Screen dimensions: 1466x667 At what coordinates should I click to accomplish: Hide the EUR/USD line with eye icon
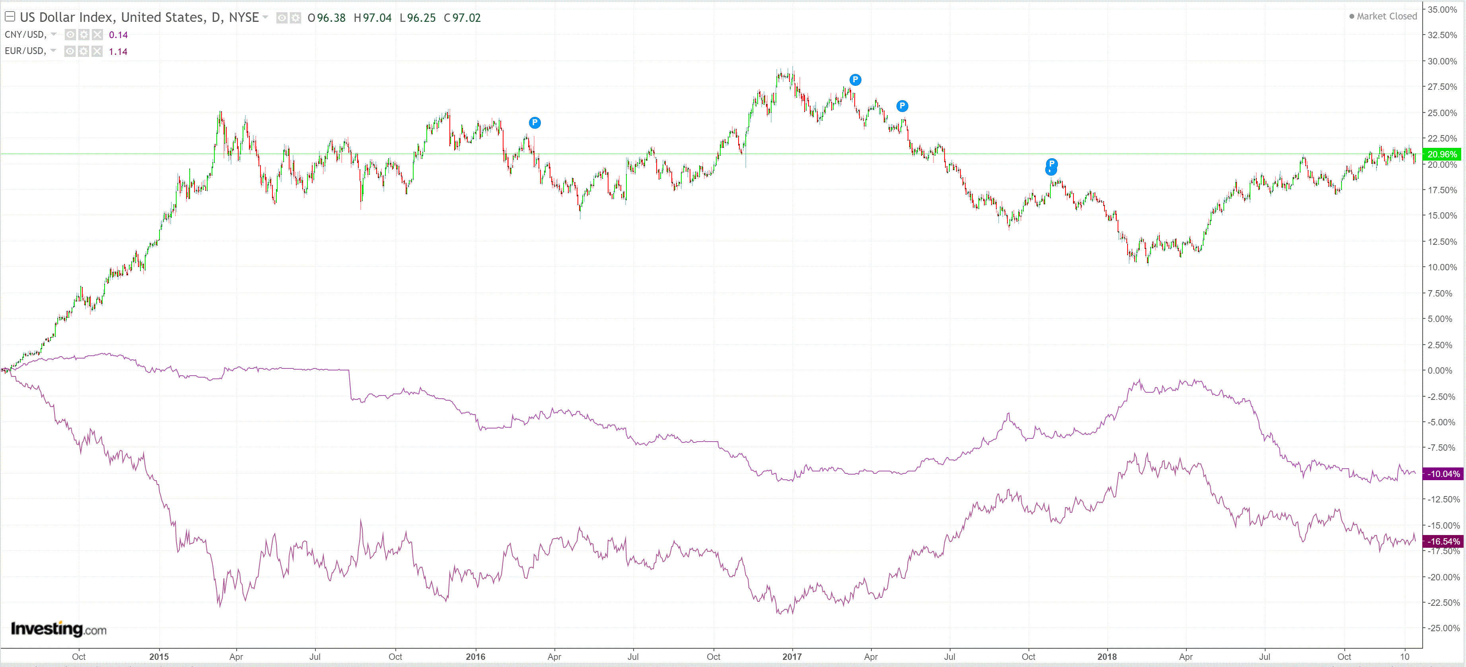tap(70, 51)
